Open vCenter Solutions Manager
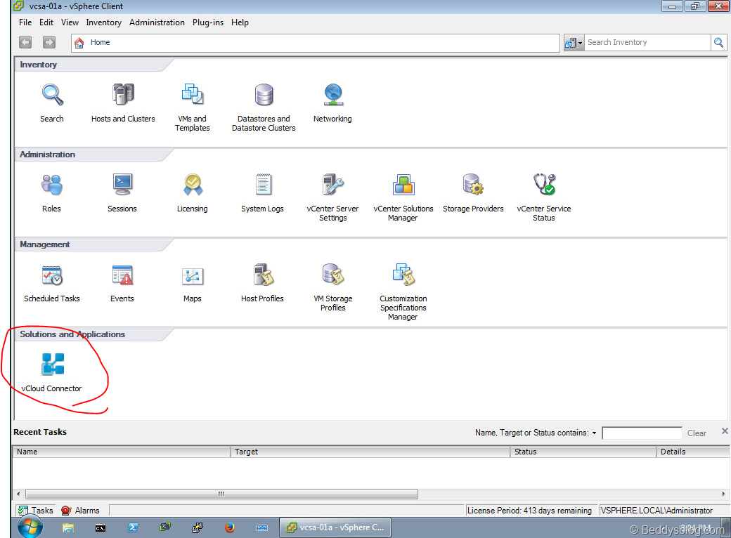The image size is (731, 538). pyautogui.click(x=403, y=185)
